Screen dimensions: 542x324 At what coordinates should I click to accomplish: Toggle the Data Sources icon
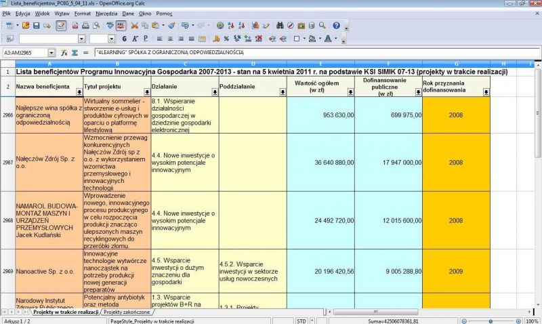(312, 26)
